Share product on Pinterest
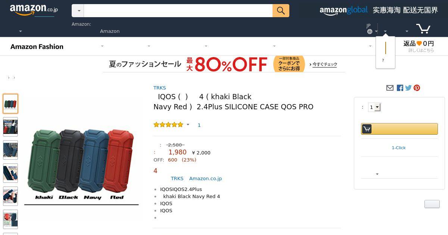 point(417,88)
